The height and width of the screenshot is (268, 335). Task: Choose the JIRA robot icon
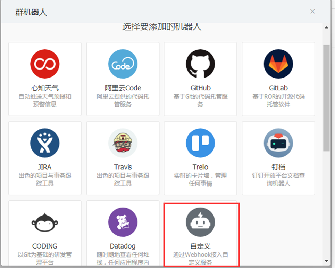pyautogui.click(x=45, y=143)
